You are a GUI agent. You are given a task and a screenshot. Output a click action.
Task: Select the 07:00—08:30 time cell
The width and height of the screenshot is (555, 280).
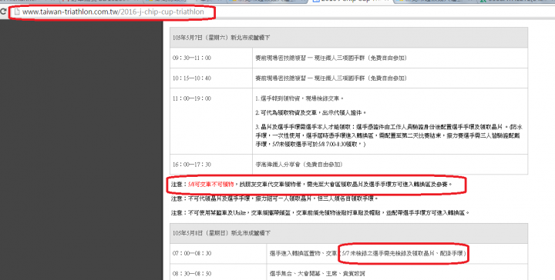(218, 254)
